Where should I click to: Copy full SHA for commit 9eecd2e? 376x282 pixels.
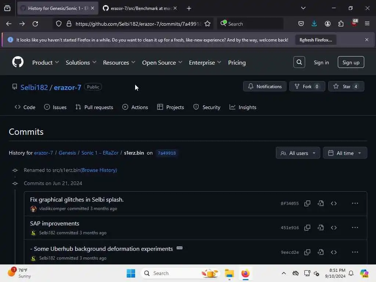click(307, 252)
